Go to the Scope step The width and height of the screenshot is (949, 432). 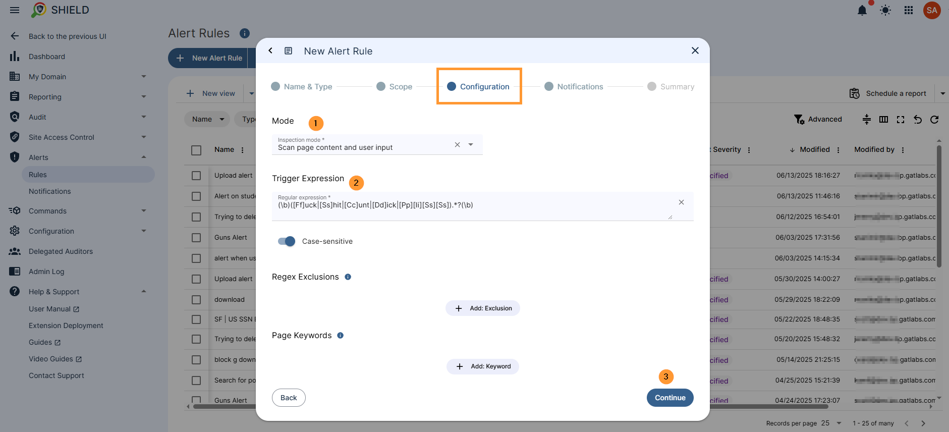point(395,87)
